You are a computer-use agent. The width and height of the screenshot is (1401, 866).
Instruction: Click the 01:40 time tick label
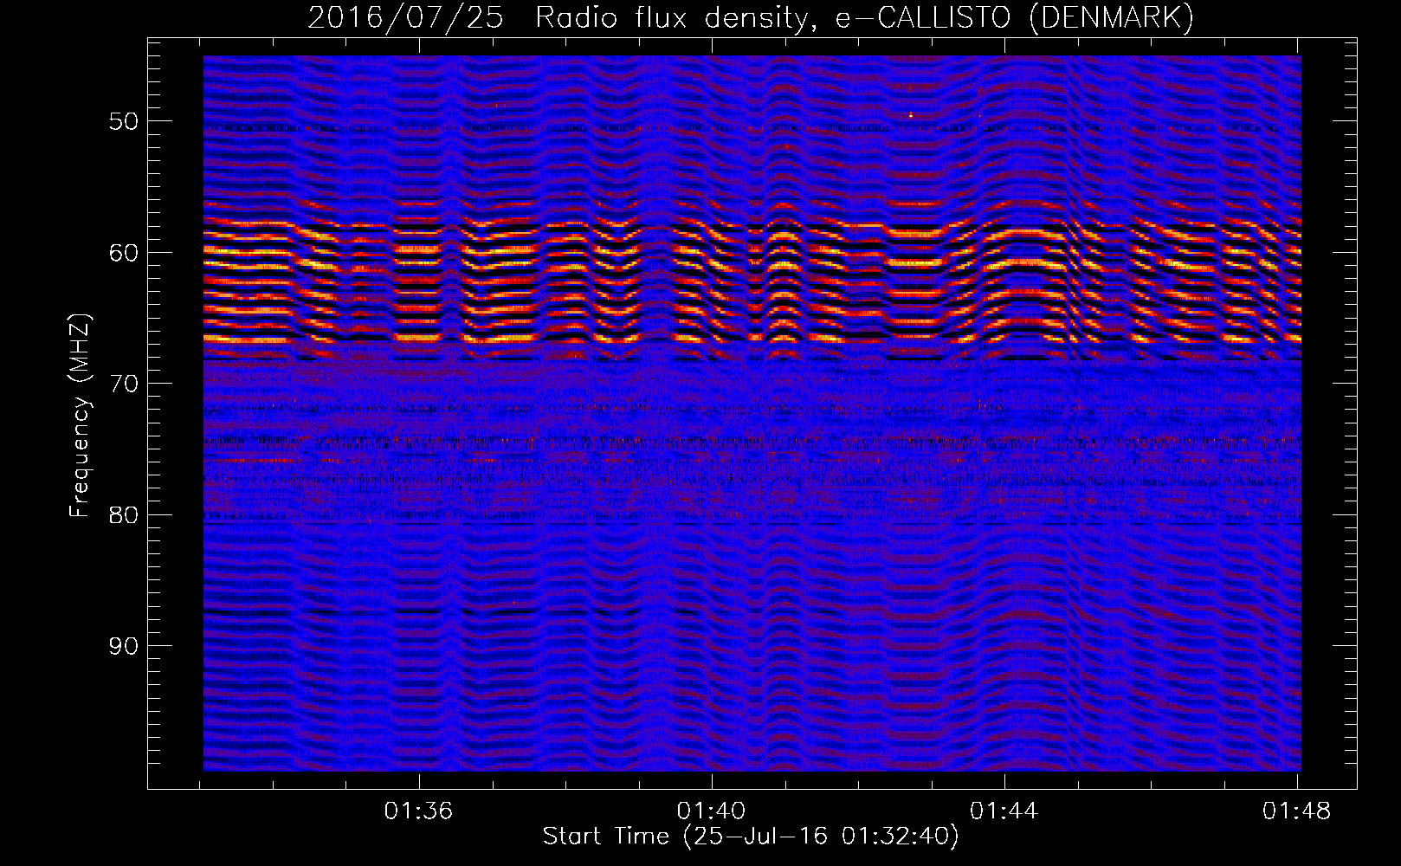point(712,811)
